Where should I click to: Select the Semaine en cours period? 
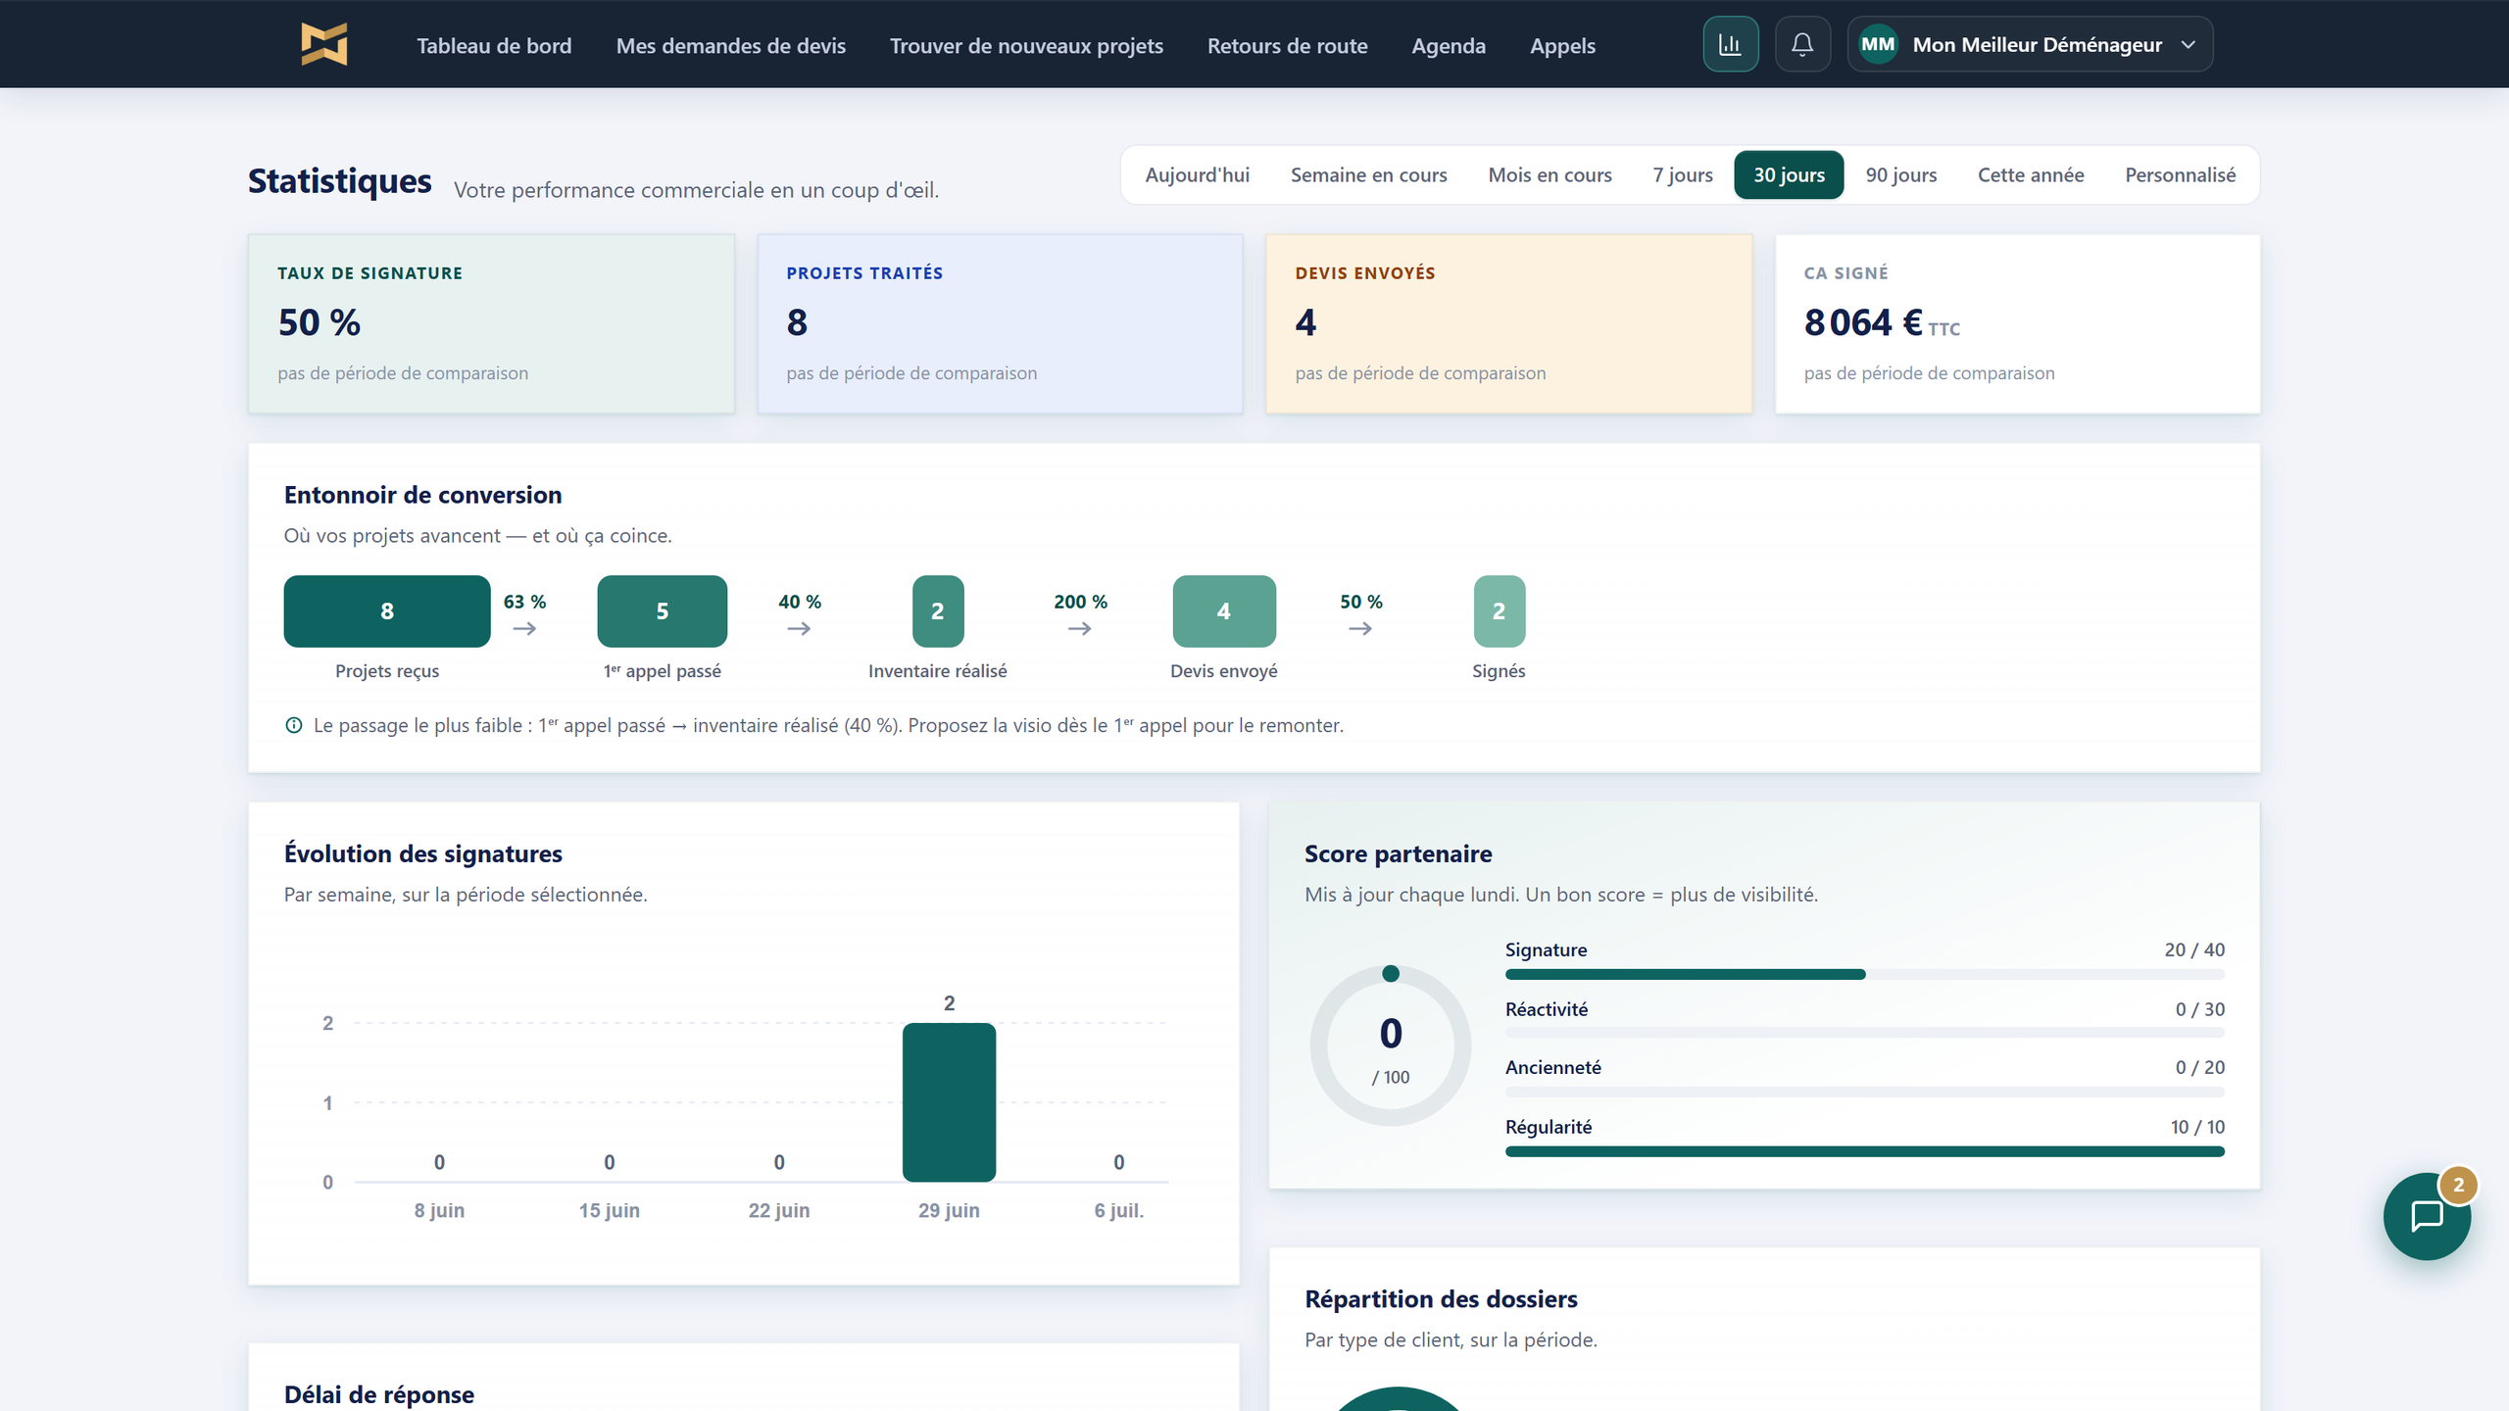click(x=1368, y=174)
